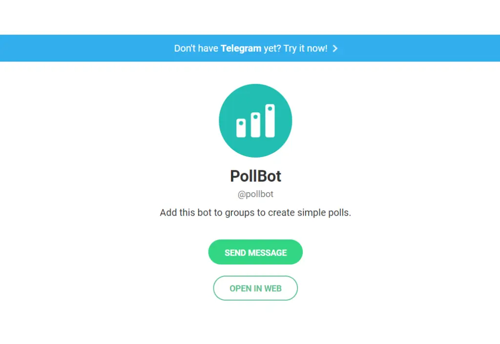Click the PollBot bar chart avatar icon
The height and width of the screenshot is (344, 500).
click(255, 121)
